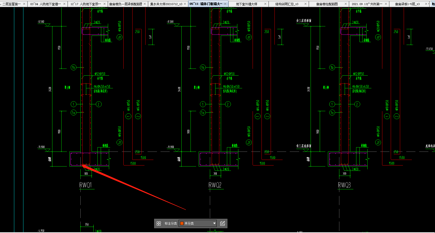Close the 宿舍楼负一层梁板配筋图 tab
Image resolution: width=435 pixels, height=233 pixels.
145,4
